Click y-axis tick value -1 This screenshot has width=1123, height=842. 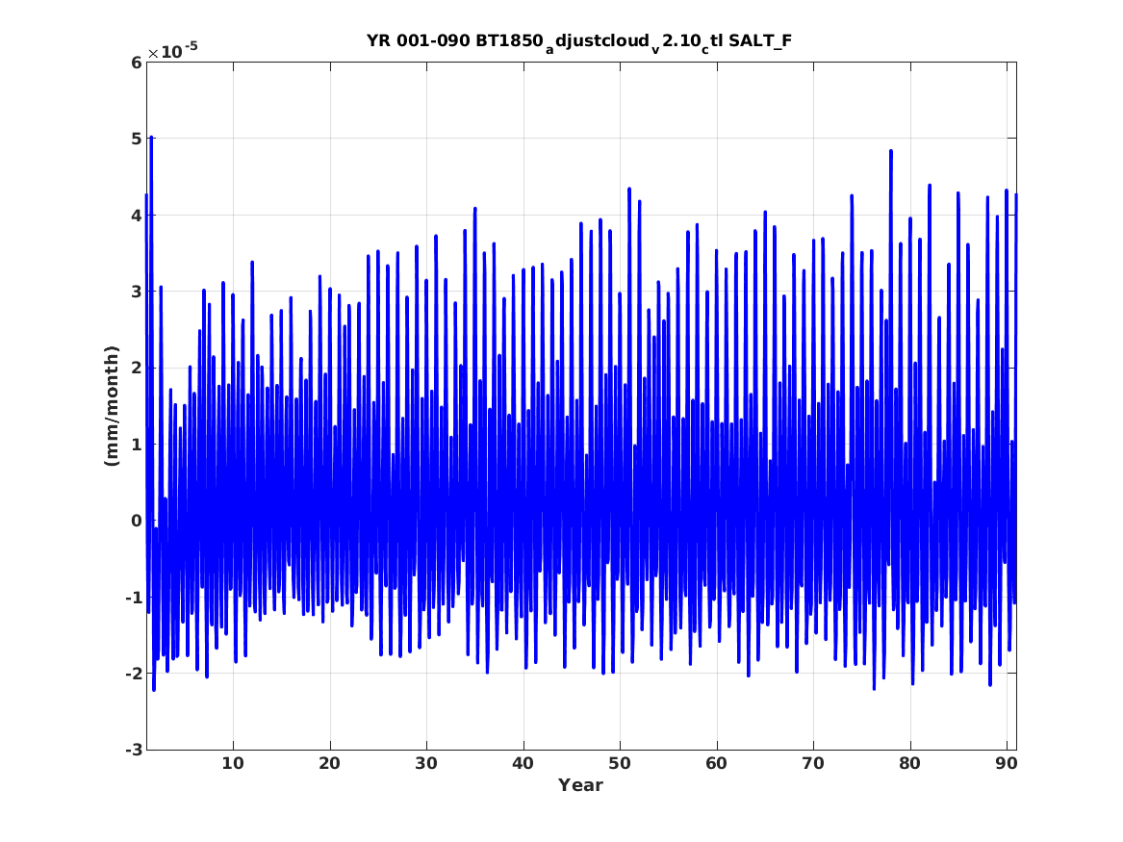click(x=134, y=598)
